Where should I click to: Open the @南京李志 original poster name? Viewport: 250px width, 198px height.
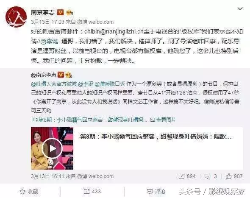pyautogui.click(x=44, y=75)
